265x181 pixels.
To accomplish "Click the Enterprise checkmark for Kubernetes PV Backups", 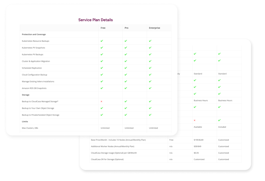I will (x=150, y=54).
